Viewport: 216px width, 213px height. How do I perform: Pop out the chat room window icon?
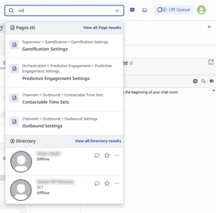211,62
